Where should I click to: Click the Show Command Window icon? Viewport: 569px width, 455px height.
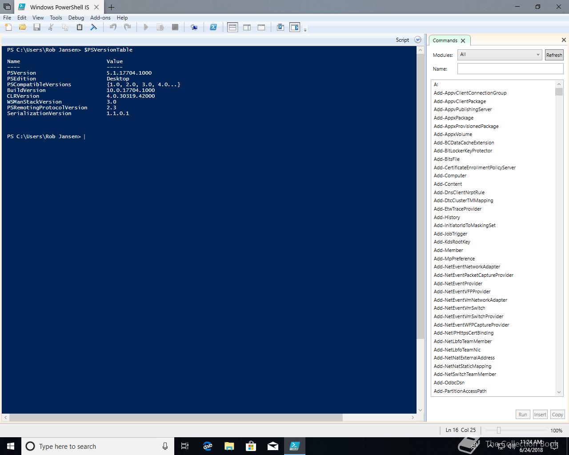(x=280, y=28)
